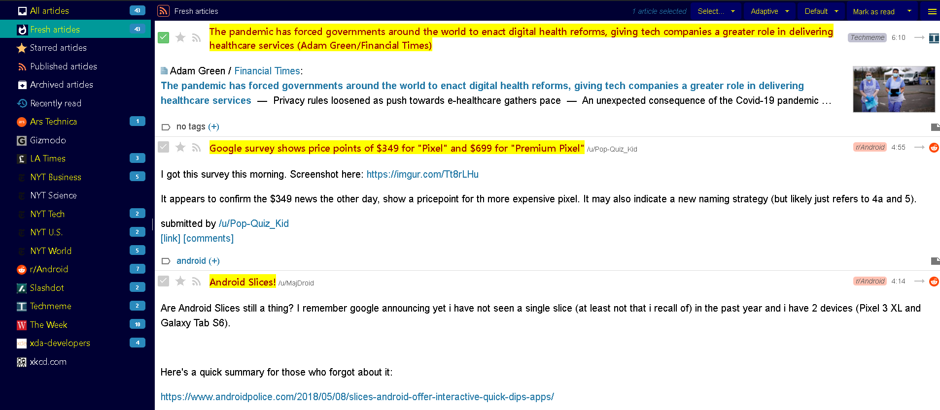This screenshot has width=940, height=410.
Task: Click the 'android' tag link
Action: point(191,261)
